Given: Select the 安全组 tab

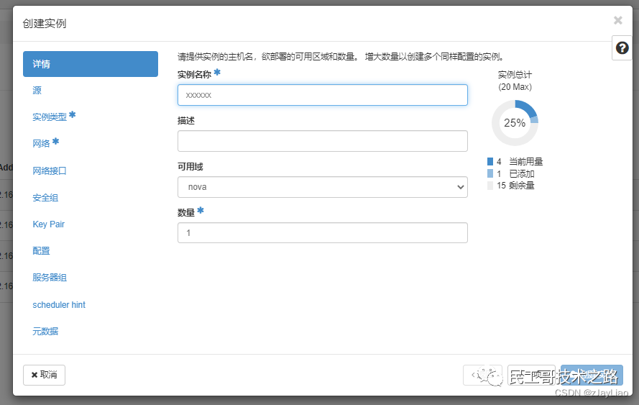Looking at the screenshot, I should pyautogui.click(x=45, y=197).
